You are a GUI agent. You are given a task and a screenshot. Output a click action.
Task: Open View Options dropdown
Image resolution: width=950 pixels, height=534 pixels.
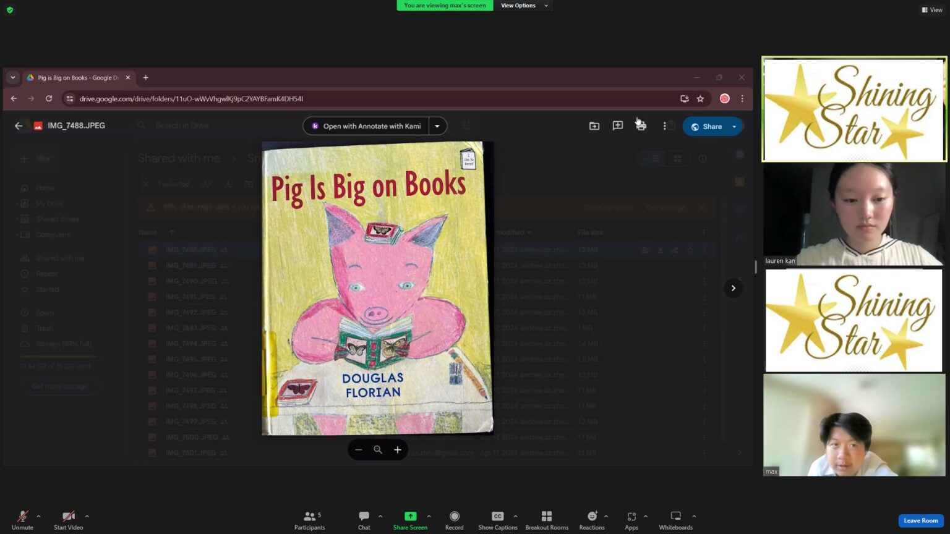point(523,6)
